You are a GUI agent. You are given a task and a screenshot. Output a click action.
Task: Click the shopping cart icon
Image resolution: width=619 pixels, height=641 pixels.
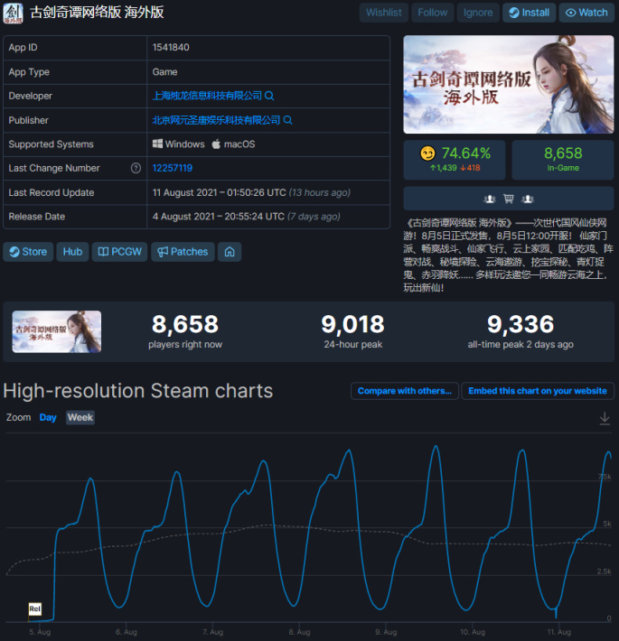coord(509,200)
